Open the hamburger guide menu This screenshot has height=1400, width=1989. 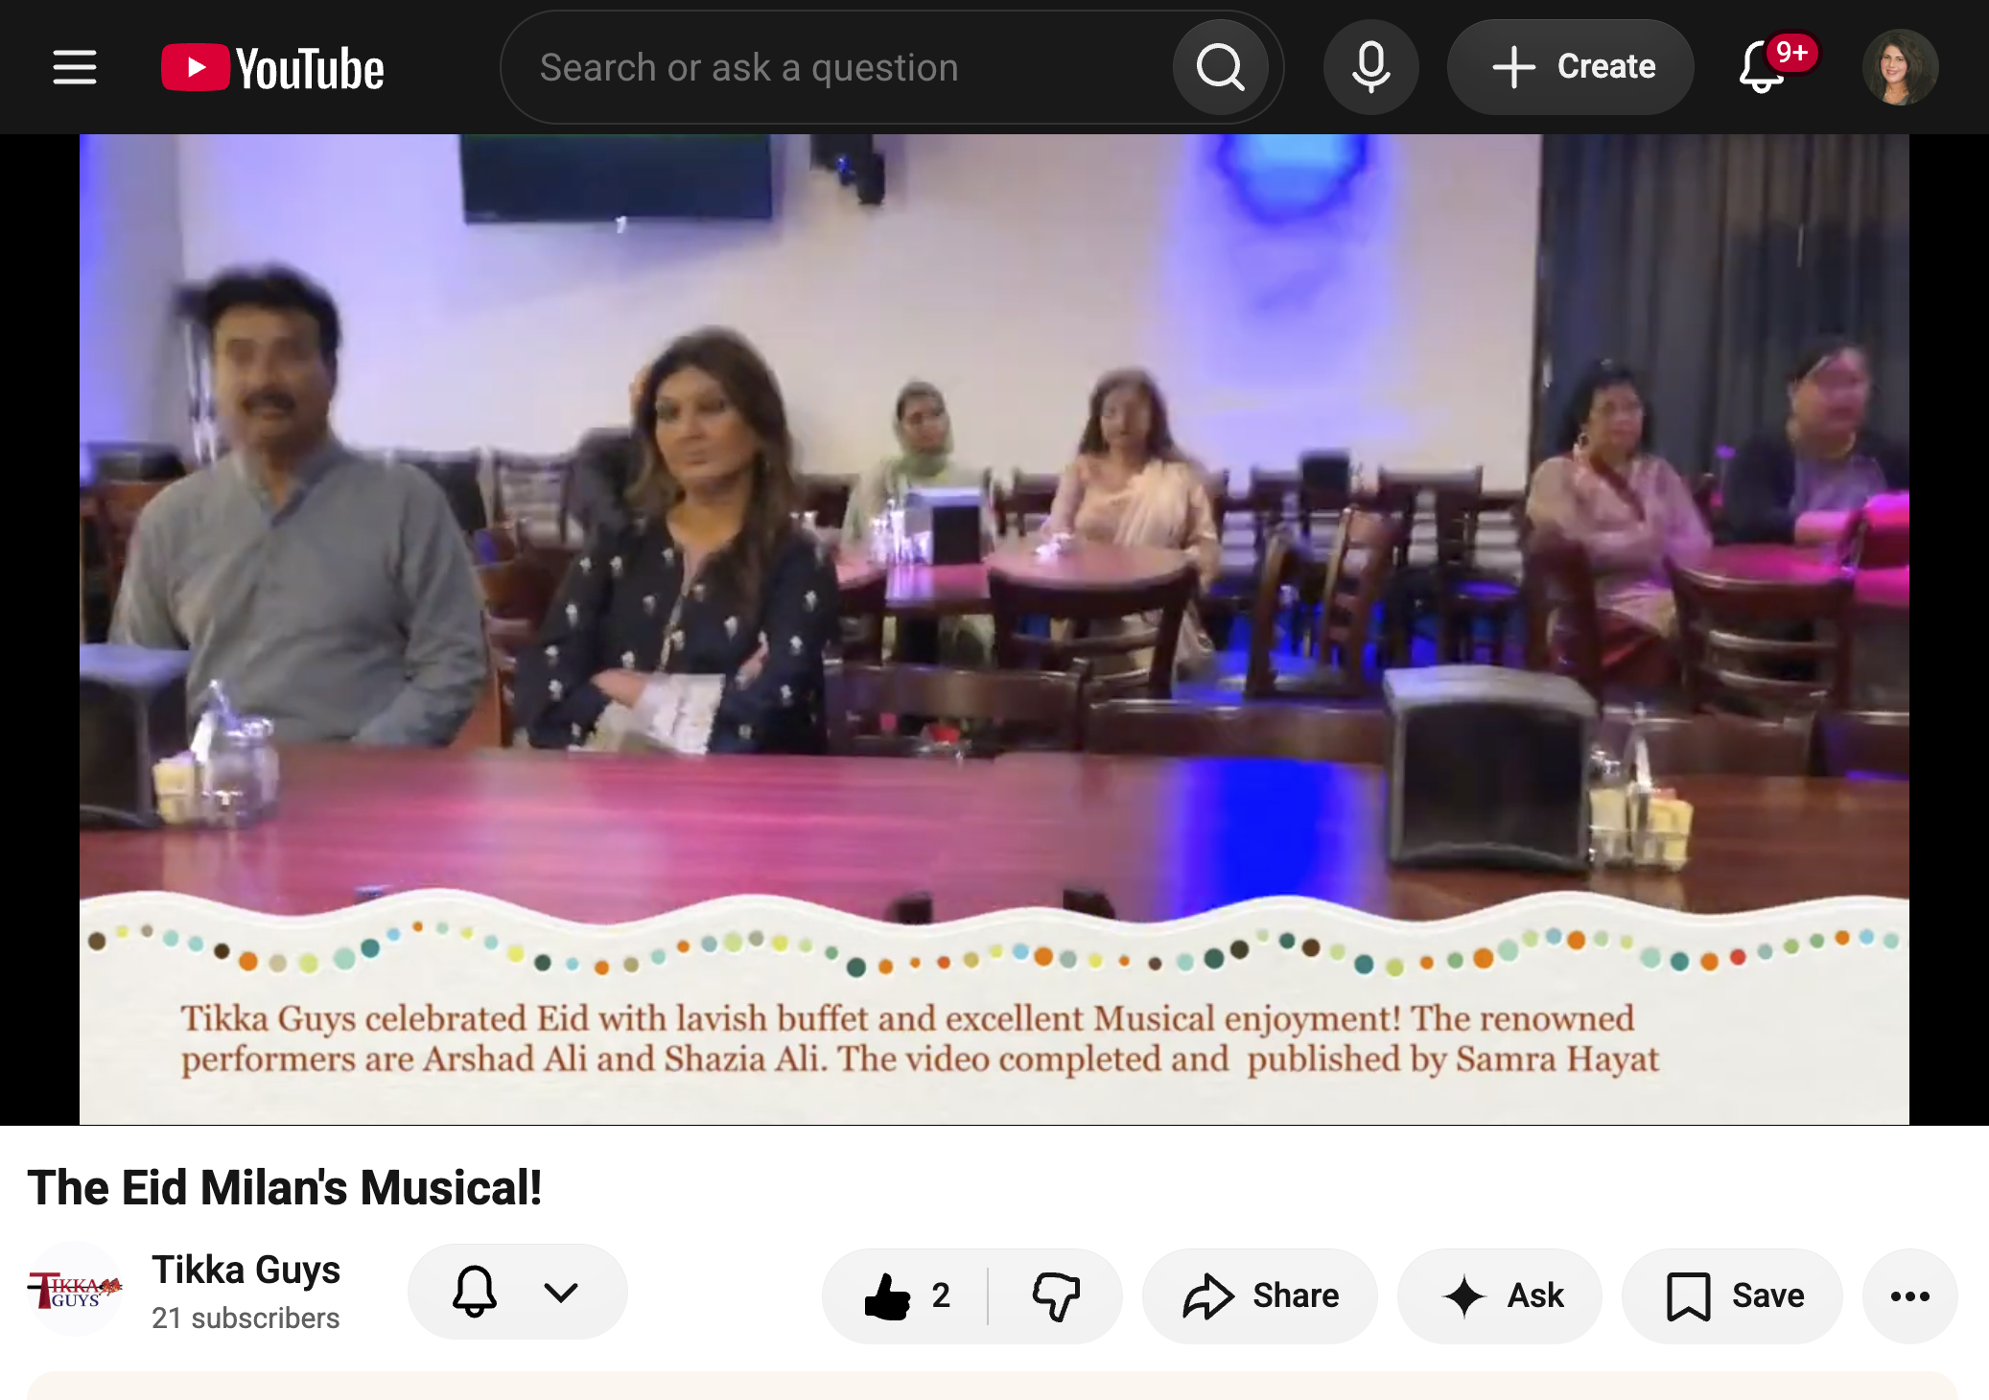click(74, 68)
